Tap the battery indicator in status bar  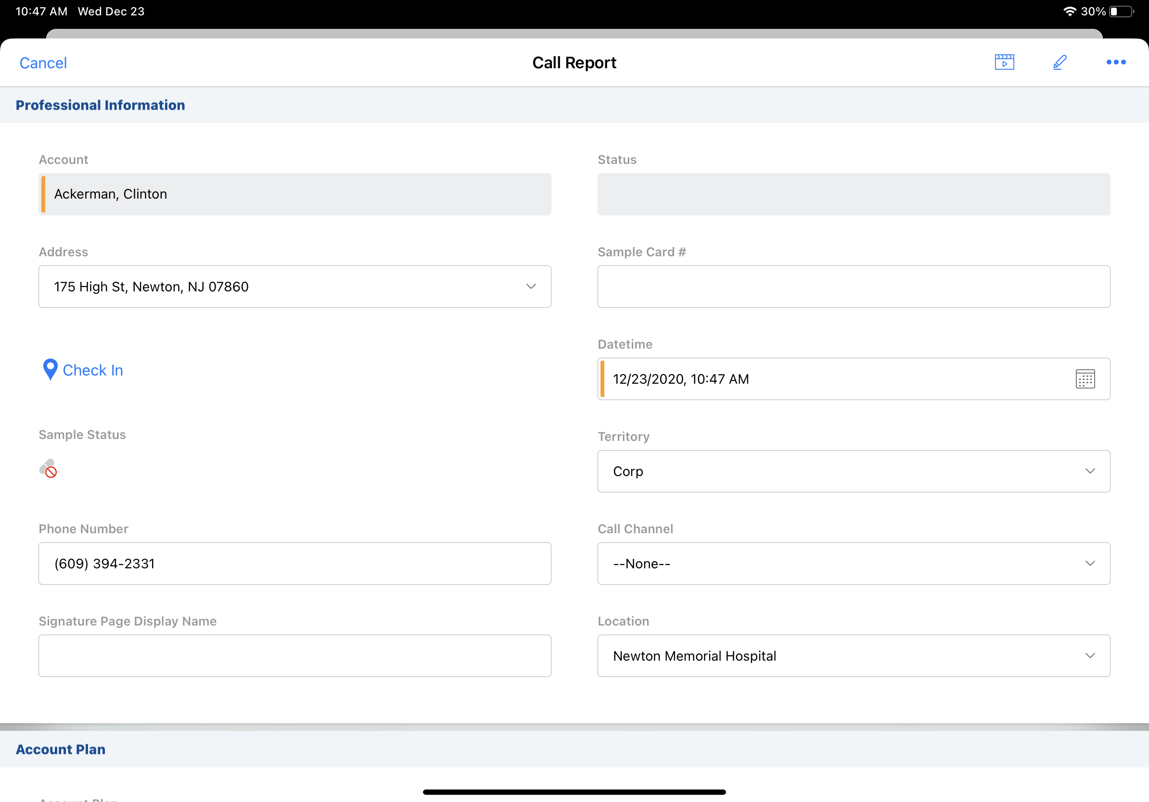[x=1122, y=12]
